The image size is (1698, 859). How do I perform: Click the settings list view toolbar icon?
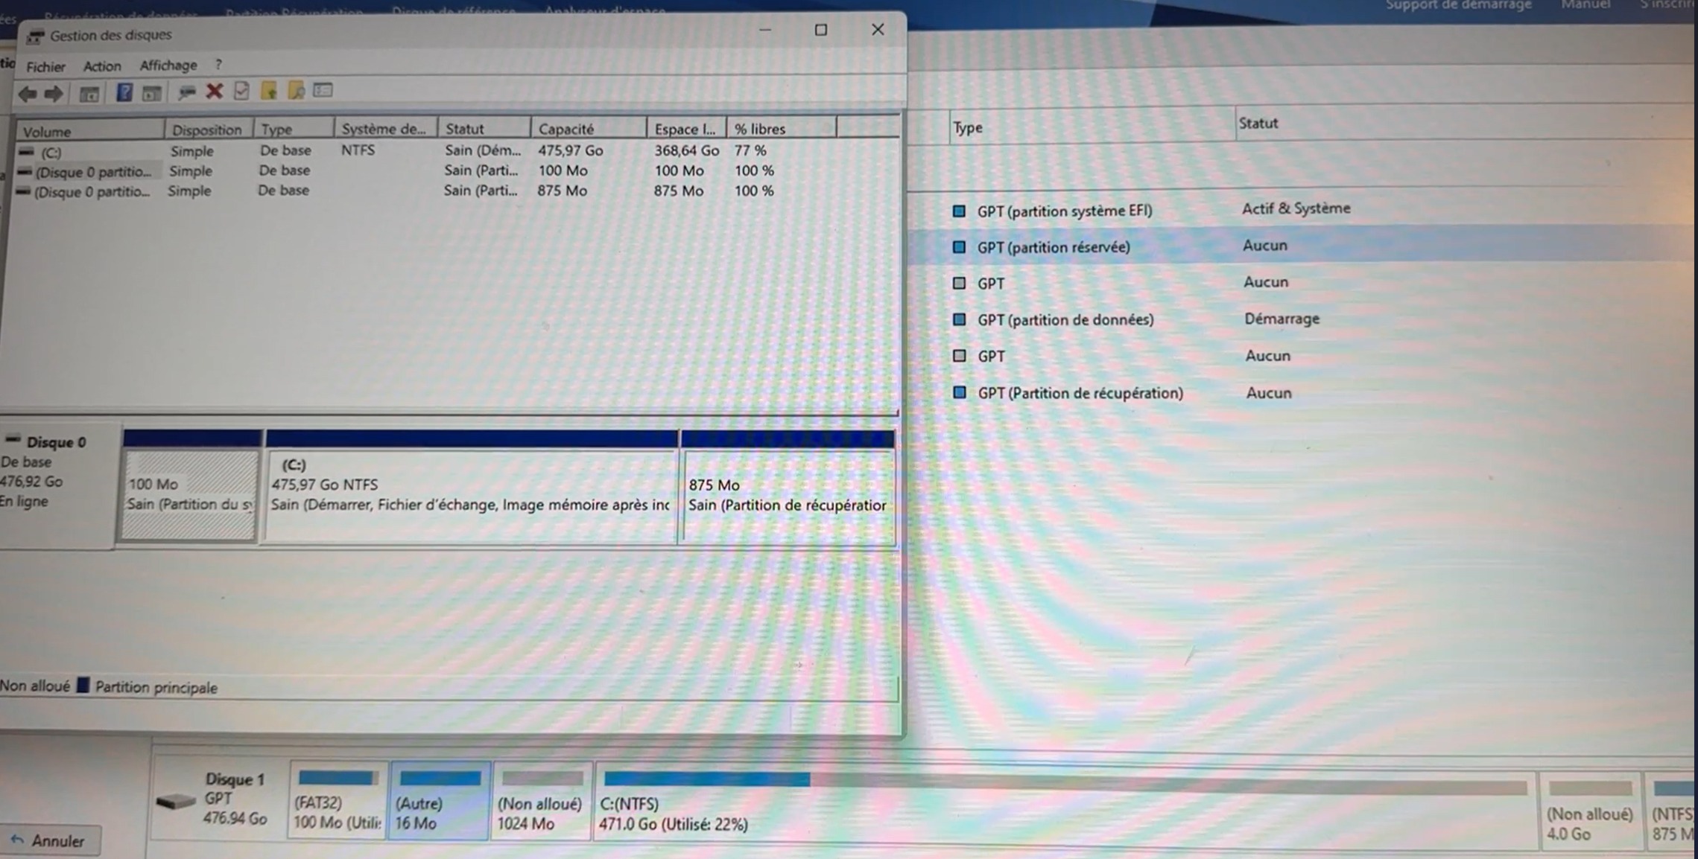323,90
